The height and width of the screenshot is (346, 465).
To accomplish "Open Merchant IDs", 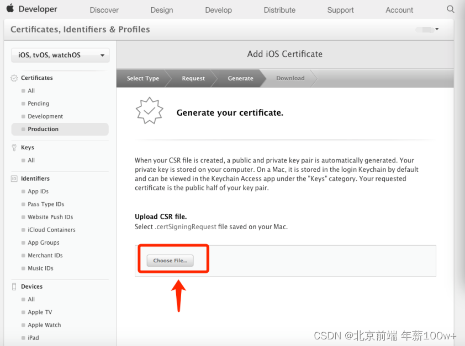I will (x=45, y=256).
